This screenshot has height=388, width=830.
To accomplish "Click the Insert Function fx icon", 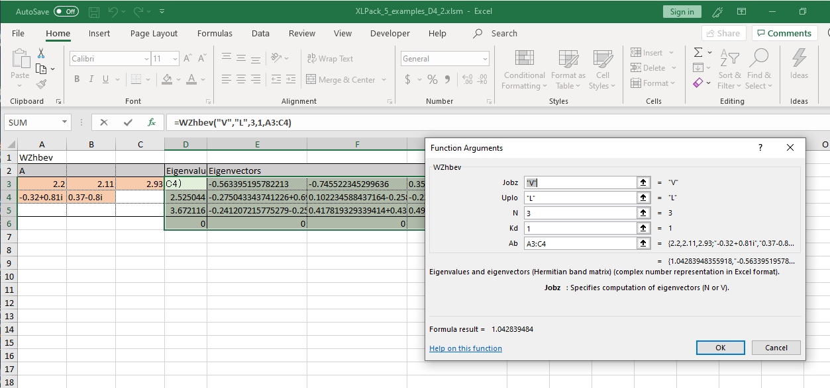I will [152, 122].
